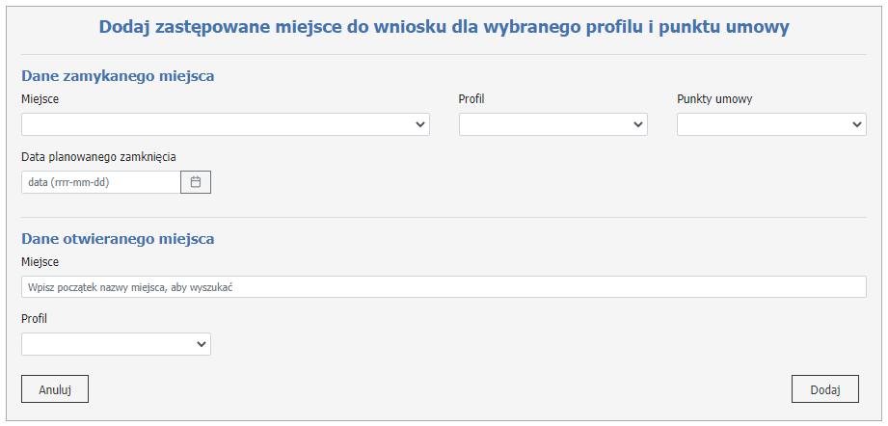
Task: Click chevron arrow of Punkty umowy combo box
Action: click(857, 124)
